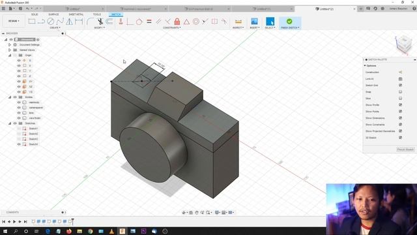Select the Line sketch tool

(41, 22)
